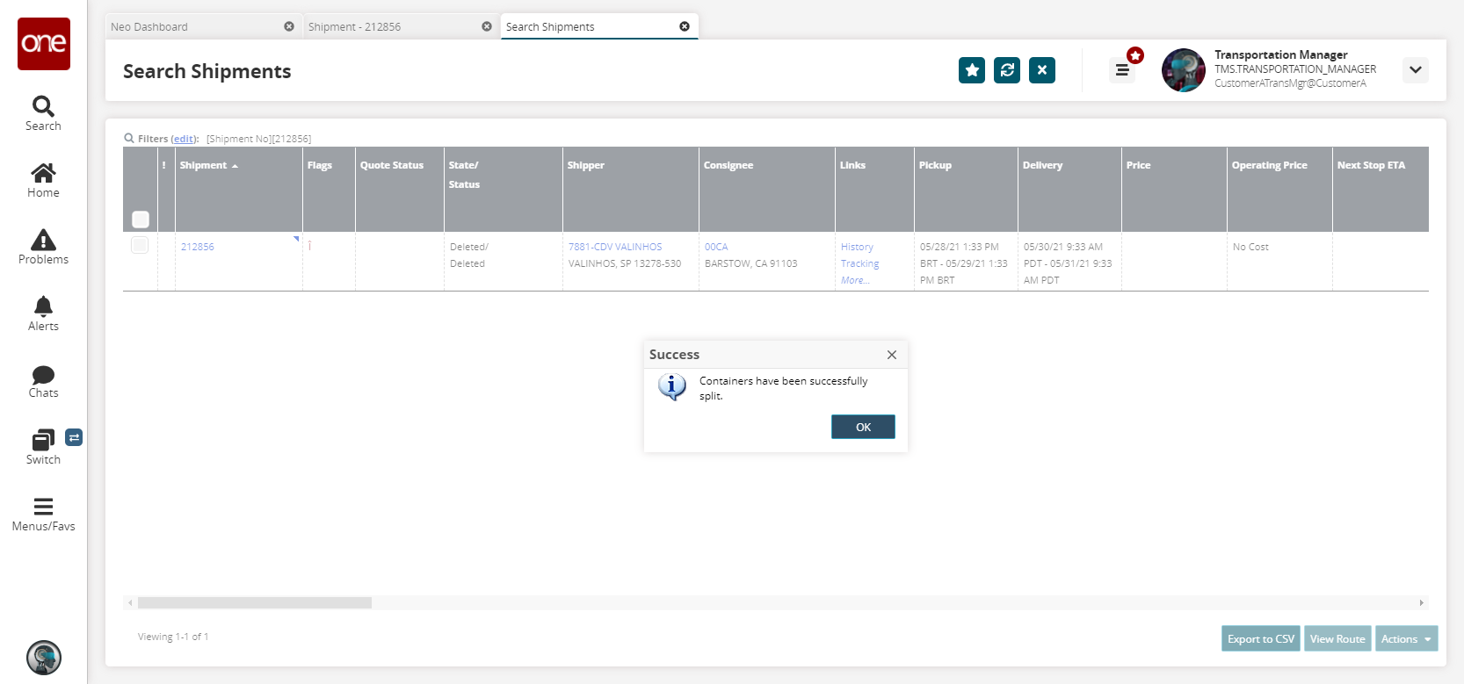Open shipper 7881-CDV VALINHOS link

tap(615, 247)
